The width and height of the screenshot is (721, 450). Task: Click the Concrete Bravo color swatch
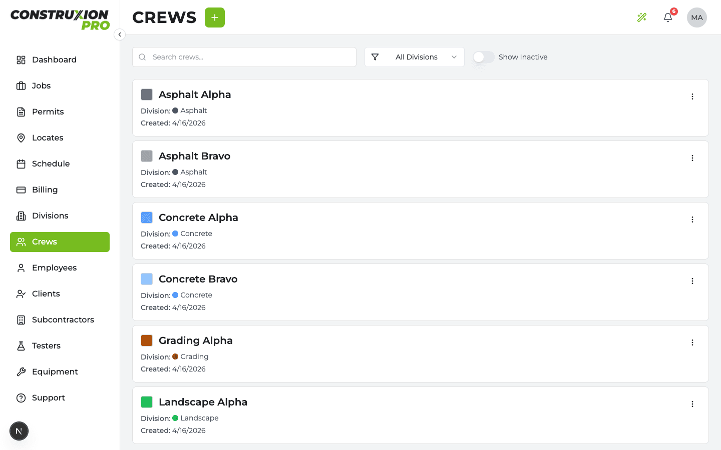(147, 279)
